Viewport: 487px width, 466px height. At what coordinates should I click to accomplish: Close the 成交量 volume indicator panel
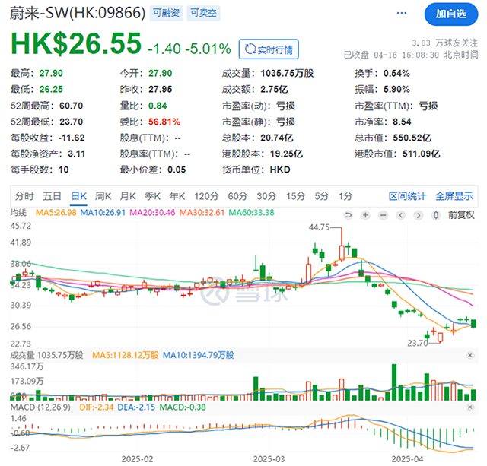click(470, 355)
